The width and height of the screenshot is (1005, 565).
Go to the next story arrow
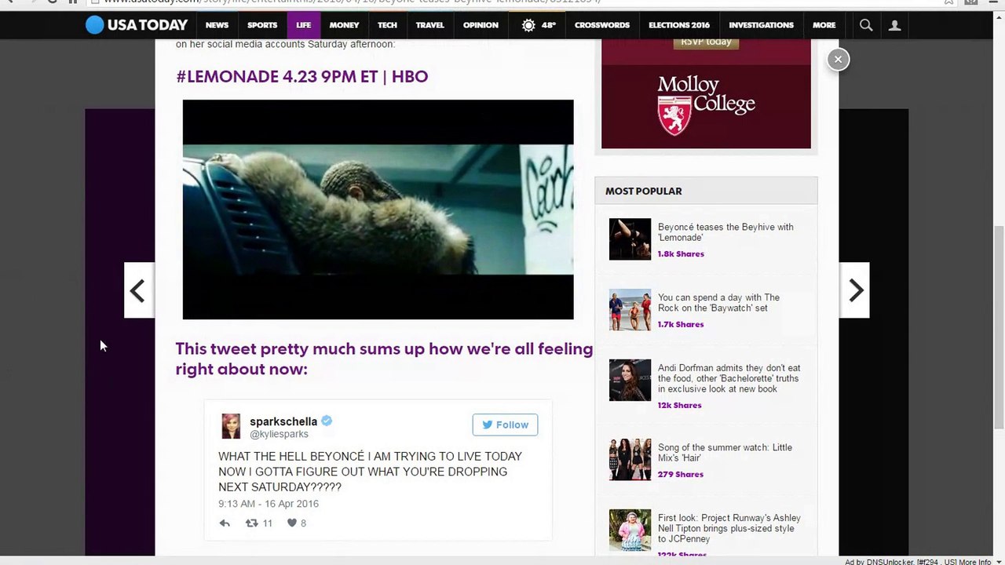coord(855,290)
